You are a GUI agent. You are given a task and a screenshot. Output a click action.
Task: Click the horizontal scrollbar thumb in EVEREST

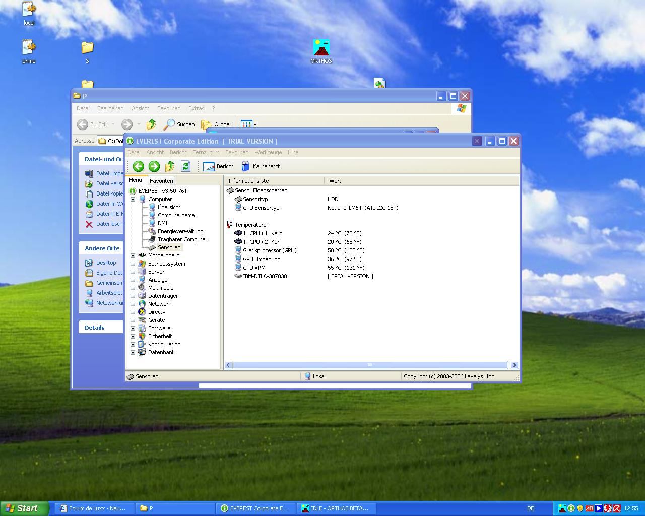370,365
